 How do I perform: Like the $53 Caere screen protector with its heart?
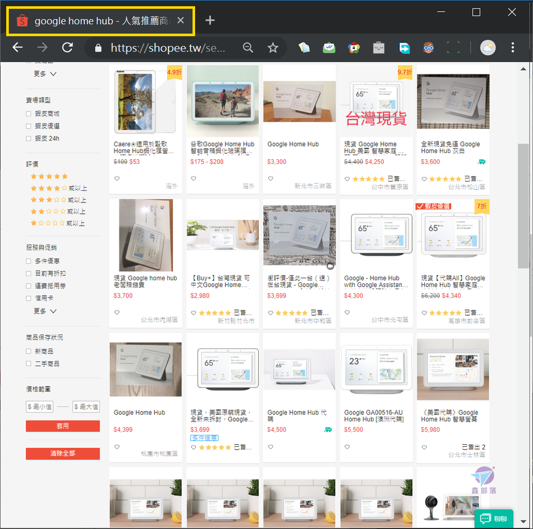pos(117,178)
